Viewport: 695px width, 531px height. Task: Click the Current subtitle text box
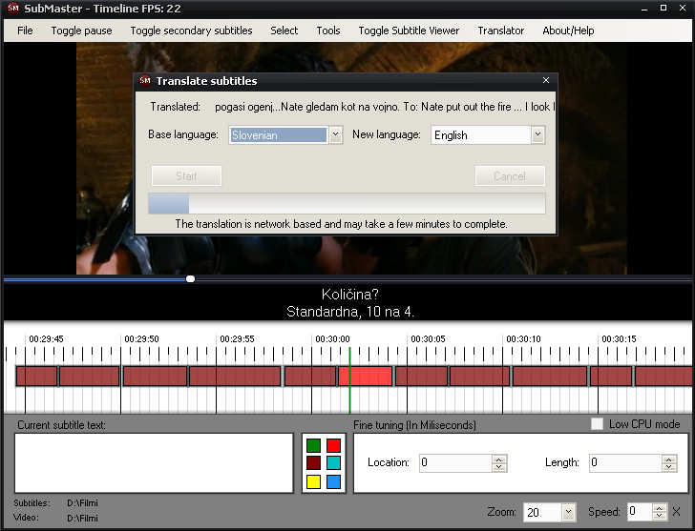pyautogui.click(x=154, y=463)
